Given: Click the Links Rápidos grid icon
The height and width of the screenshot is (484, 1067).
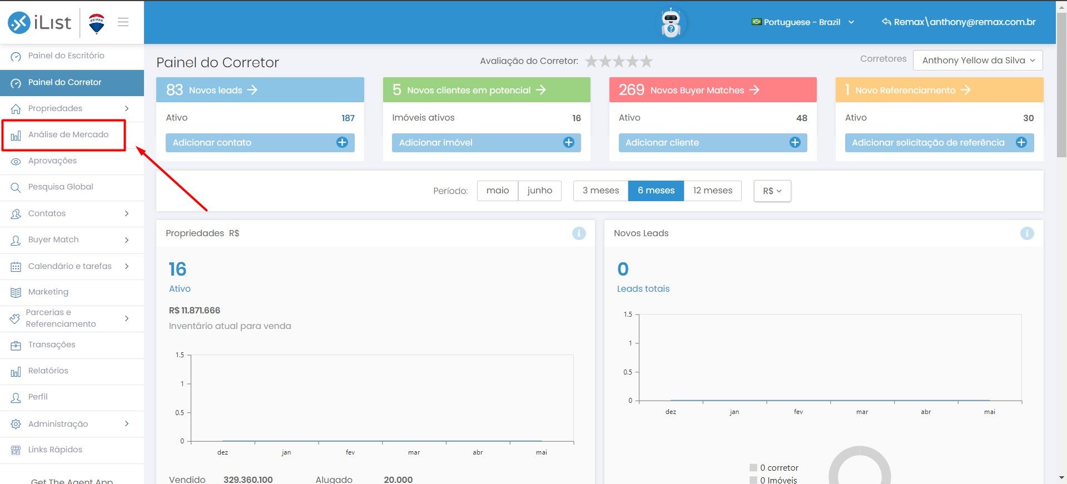Looking at the screenshot, I should click(x=16, y=450).
